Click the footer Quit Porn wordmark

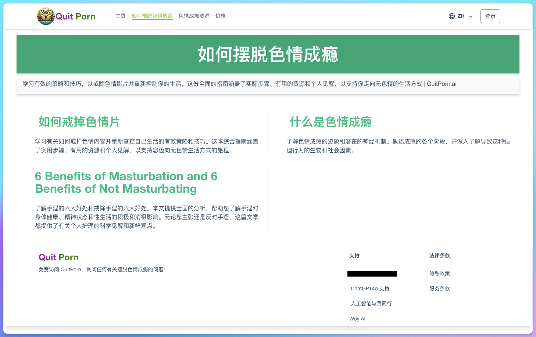tap(58, 257)
